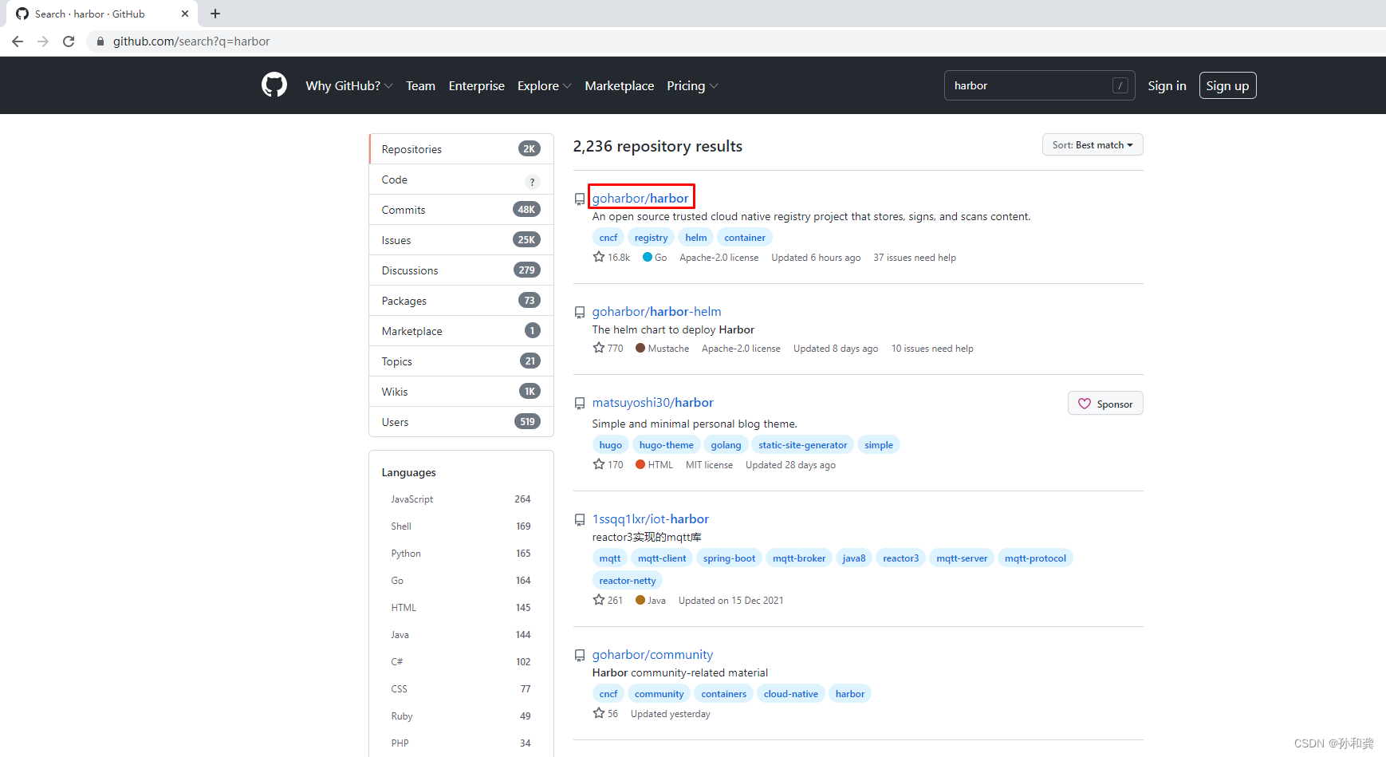Select the Repositories filter
The image size is (1386, 757).
(461, 149)
